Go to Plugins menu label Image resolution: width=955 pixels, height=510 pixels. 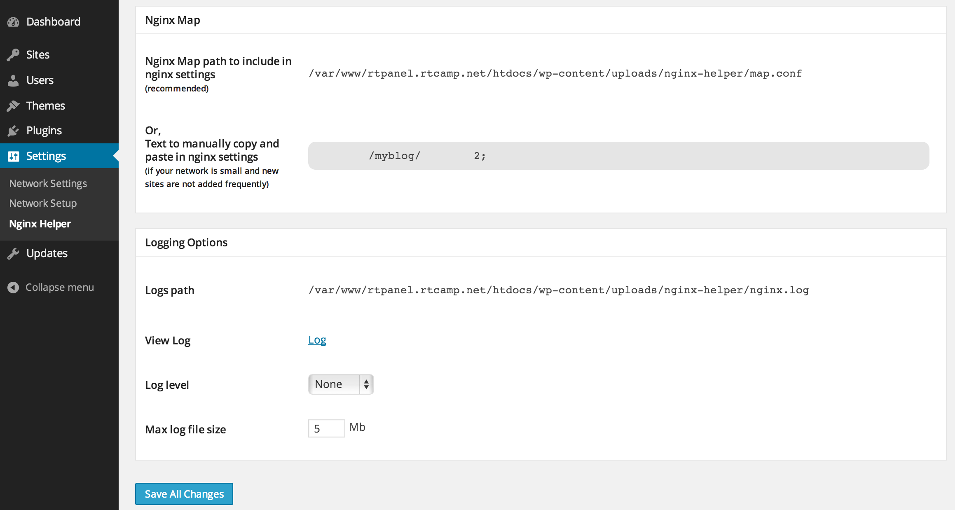pyautogui.click(x=44, y=131)
